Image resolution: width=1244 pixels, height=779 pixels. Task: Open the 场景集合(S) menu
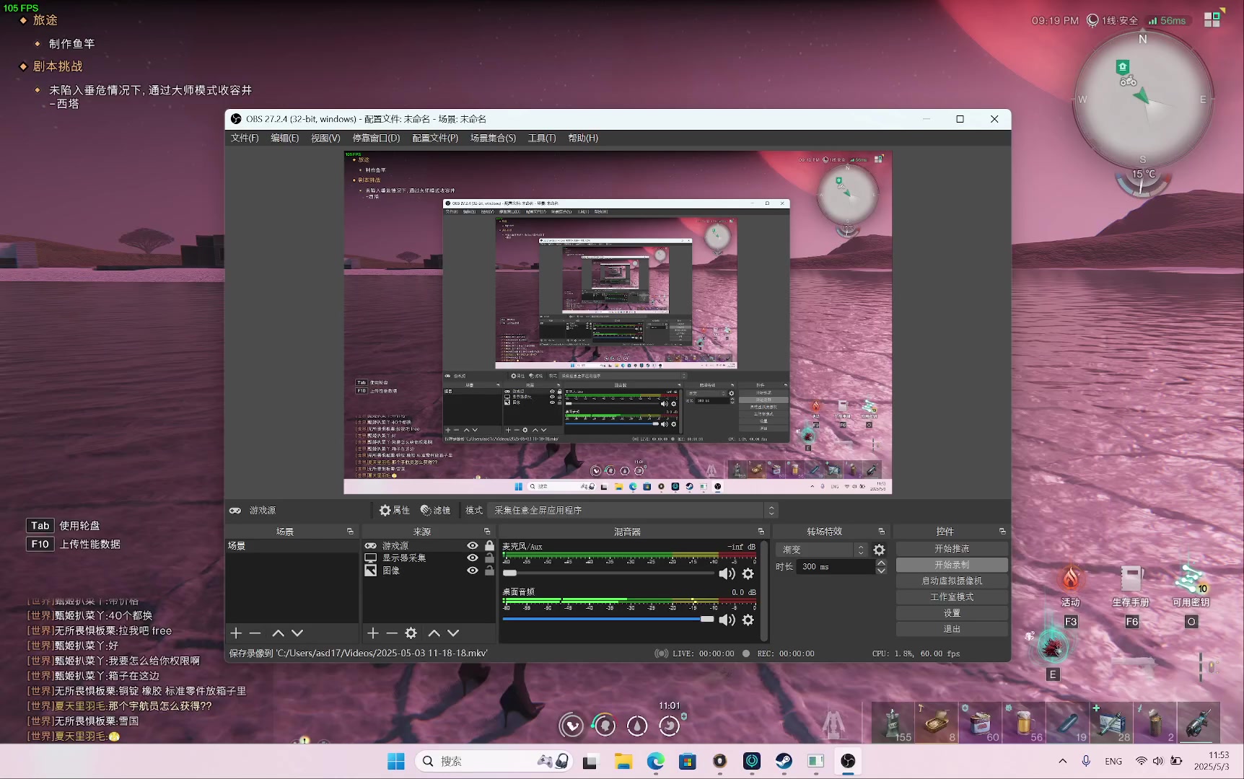[493, 138]
